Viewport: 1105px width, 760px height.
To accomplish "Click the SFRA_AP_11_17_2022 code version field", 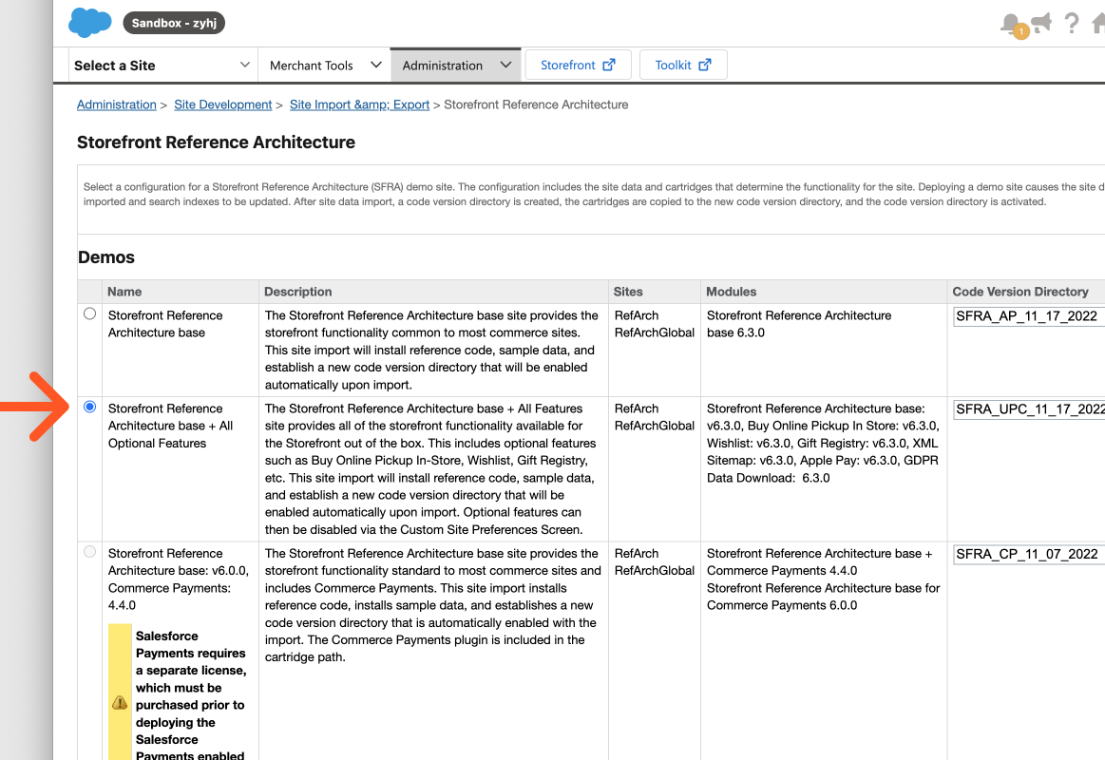I will (x=1029, y=316).
